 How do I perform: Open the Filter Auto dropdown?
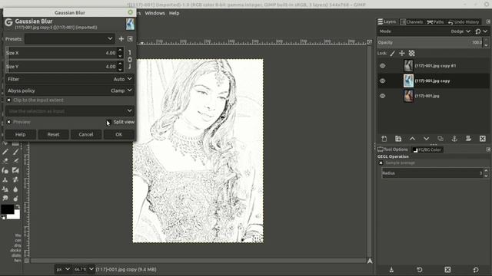click(x=69, y=79)
